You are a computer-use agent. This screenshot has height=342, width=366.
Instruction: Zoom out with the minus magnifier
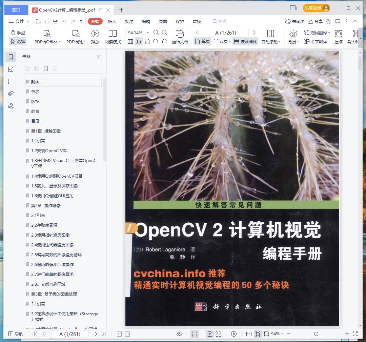(156, 33)
